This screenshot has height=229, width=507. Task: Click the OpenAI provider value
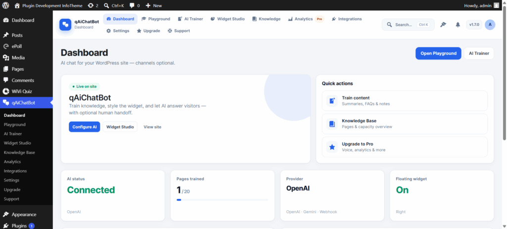(x=298, y=188)
